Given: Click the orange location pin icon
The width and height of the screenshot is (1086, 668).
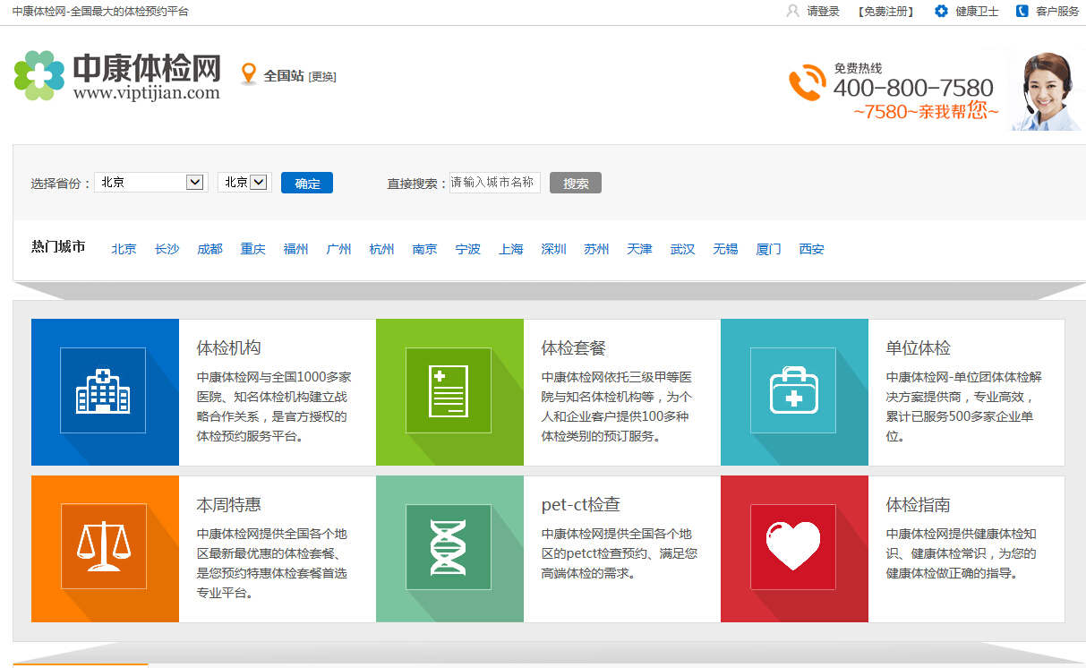Looking at the screenshot, I should [249, 74].
